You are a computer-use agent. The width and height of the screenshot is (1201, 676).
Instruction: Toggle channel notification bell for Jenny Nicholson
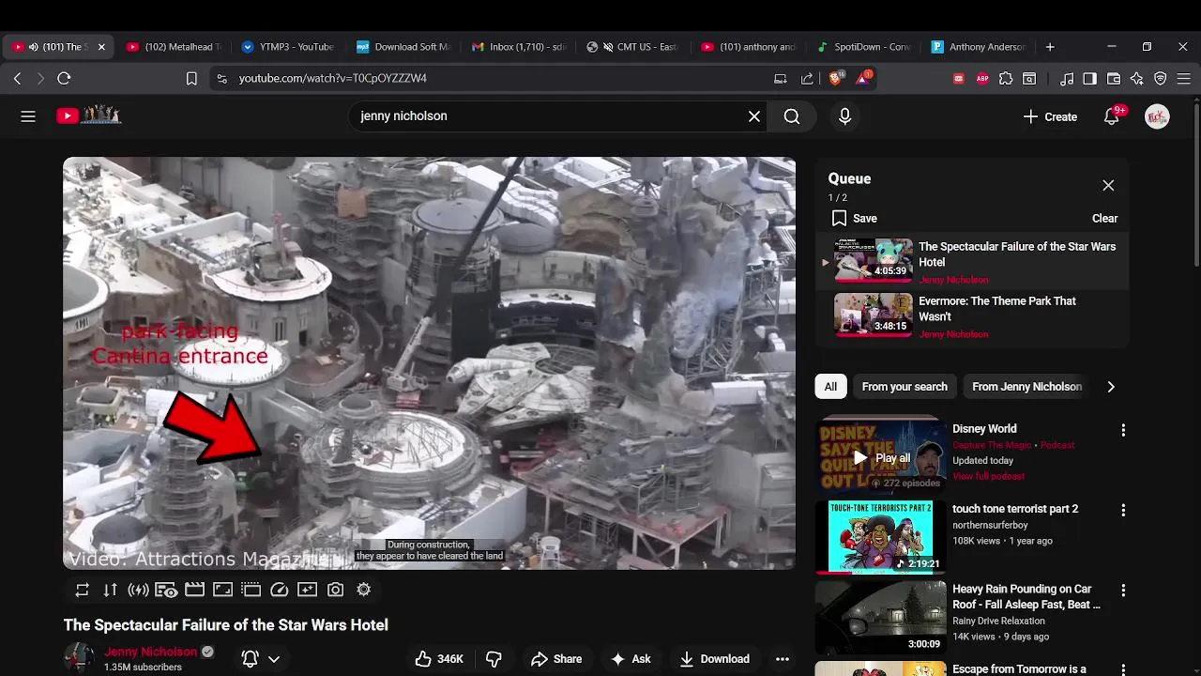coord(251,659)
